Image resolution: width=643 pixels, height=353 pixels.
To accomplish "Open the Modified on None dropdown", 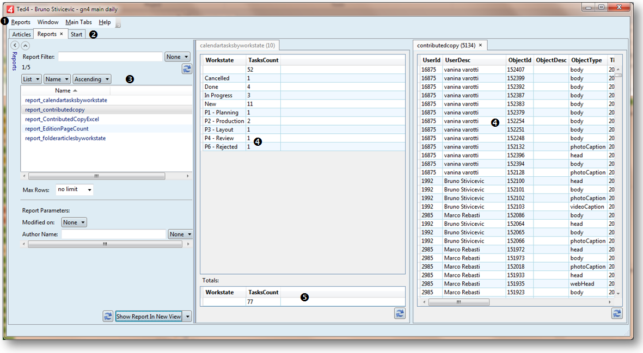I will click(x=74, y=222).
